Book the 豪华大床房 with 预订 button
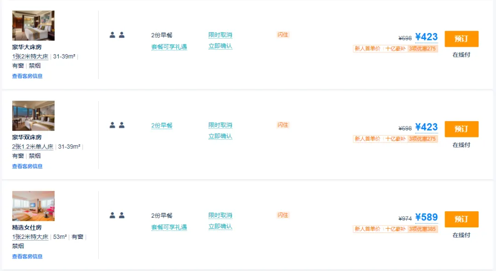The width and height of the screenshot is (496, 271). [462, 39]
